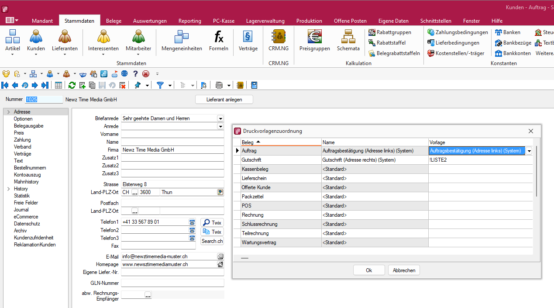This screenshot has width=554, height=308.
Task: Delete the current record (red X)
Action: pos(123,85)
